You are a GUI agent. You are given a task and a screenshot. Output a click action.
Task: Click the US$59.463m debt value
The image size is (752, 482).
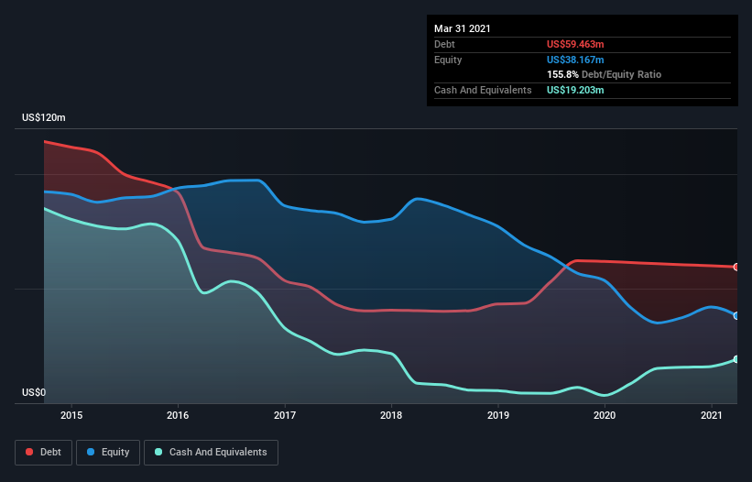coord(575,44)
